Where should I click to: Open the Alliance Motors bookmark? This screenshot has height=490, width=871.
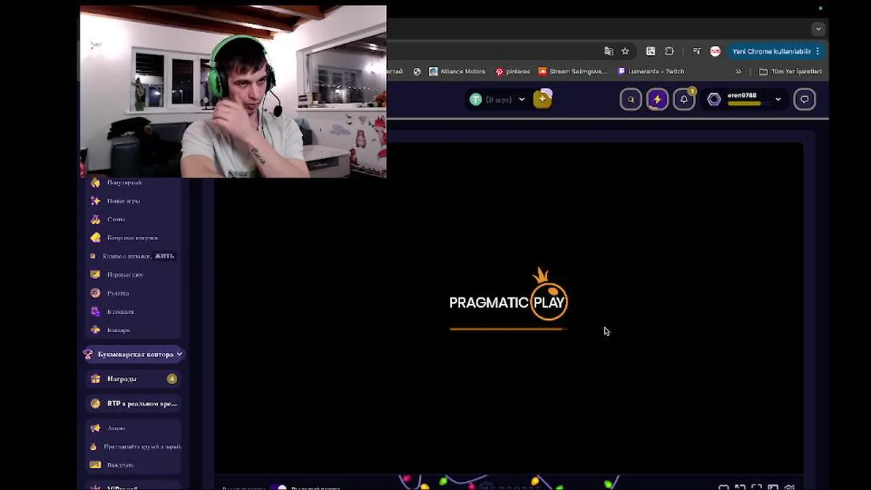[457, 71]
